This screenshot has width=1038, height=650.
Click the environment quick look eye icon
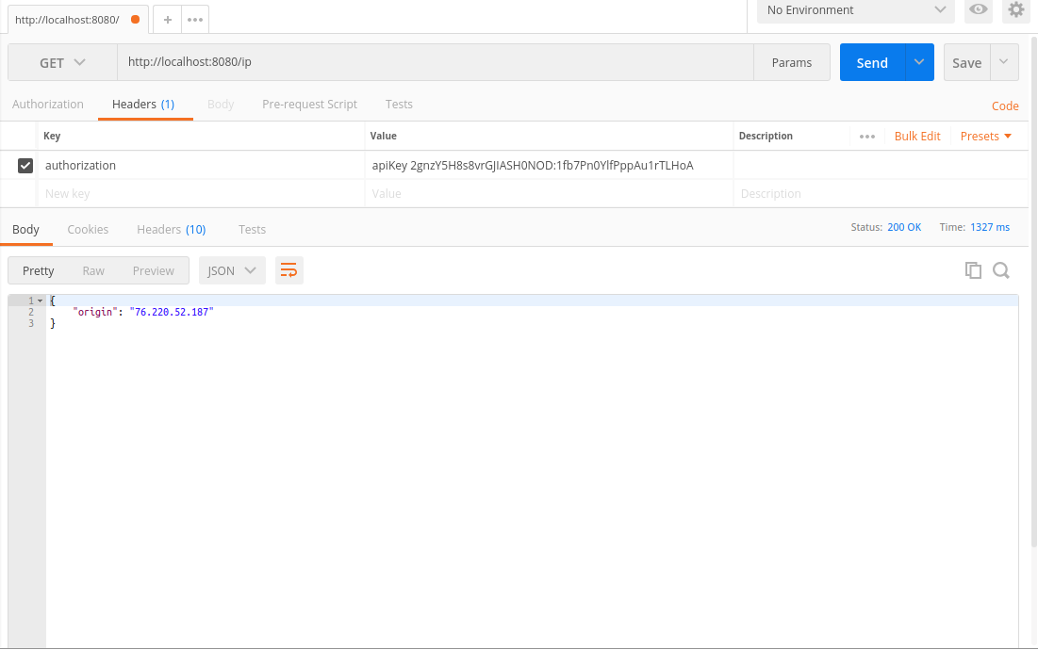coord(979,10)
